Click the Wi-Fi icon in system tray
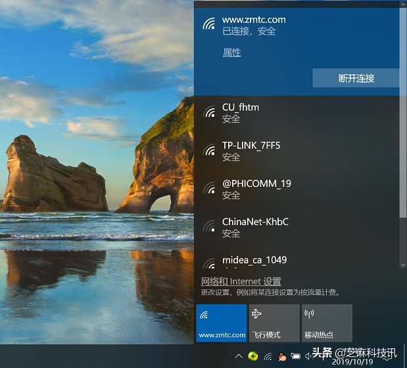Viewport: 407px width, 368px height. coord(268,357)
